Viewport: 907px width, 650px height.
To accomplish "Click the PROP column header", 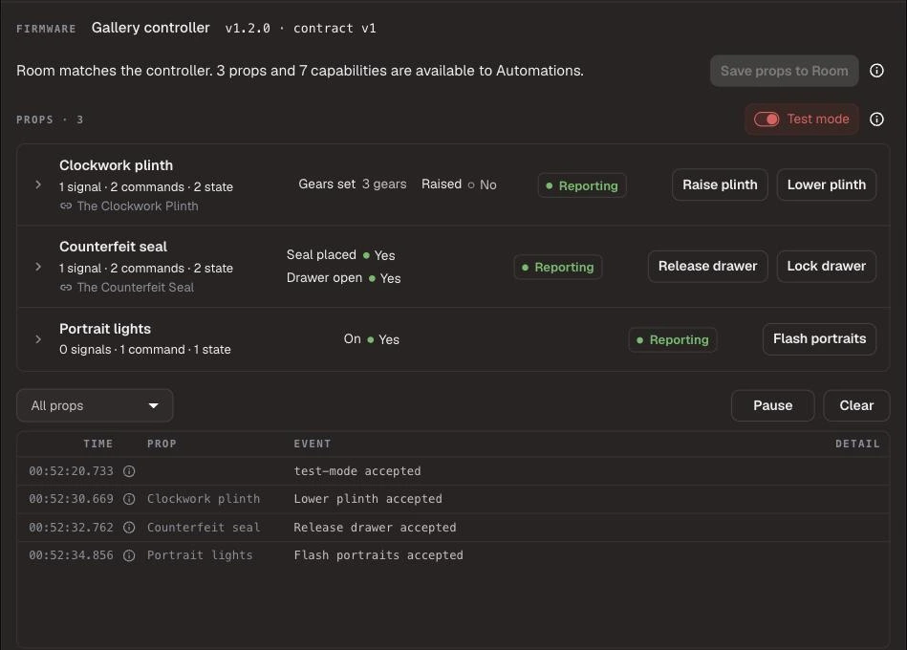I will (162, 444).
